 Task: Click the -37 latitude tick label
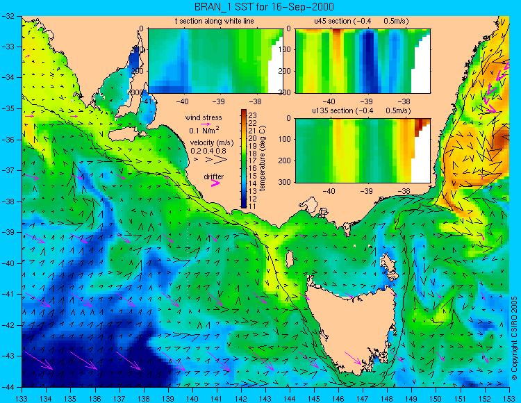click(x=8, y=170)
